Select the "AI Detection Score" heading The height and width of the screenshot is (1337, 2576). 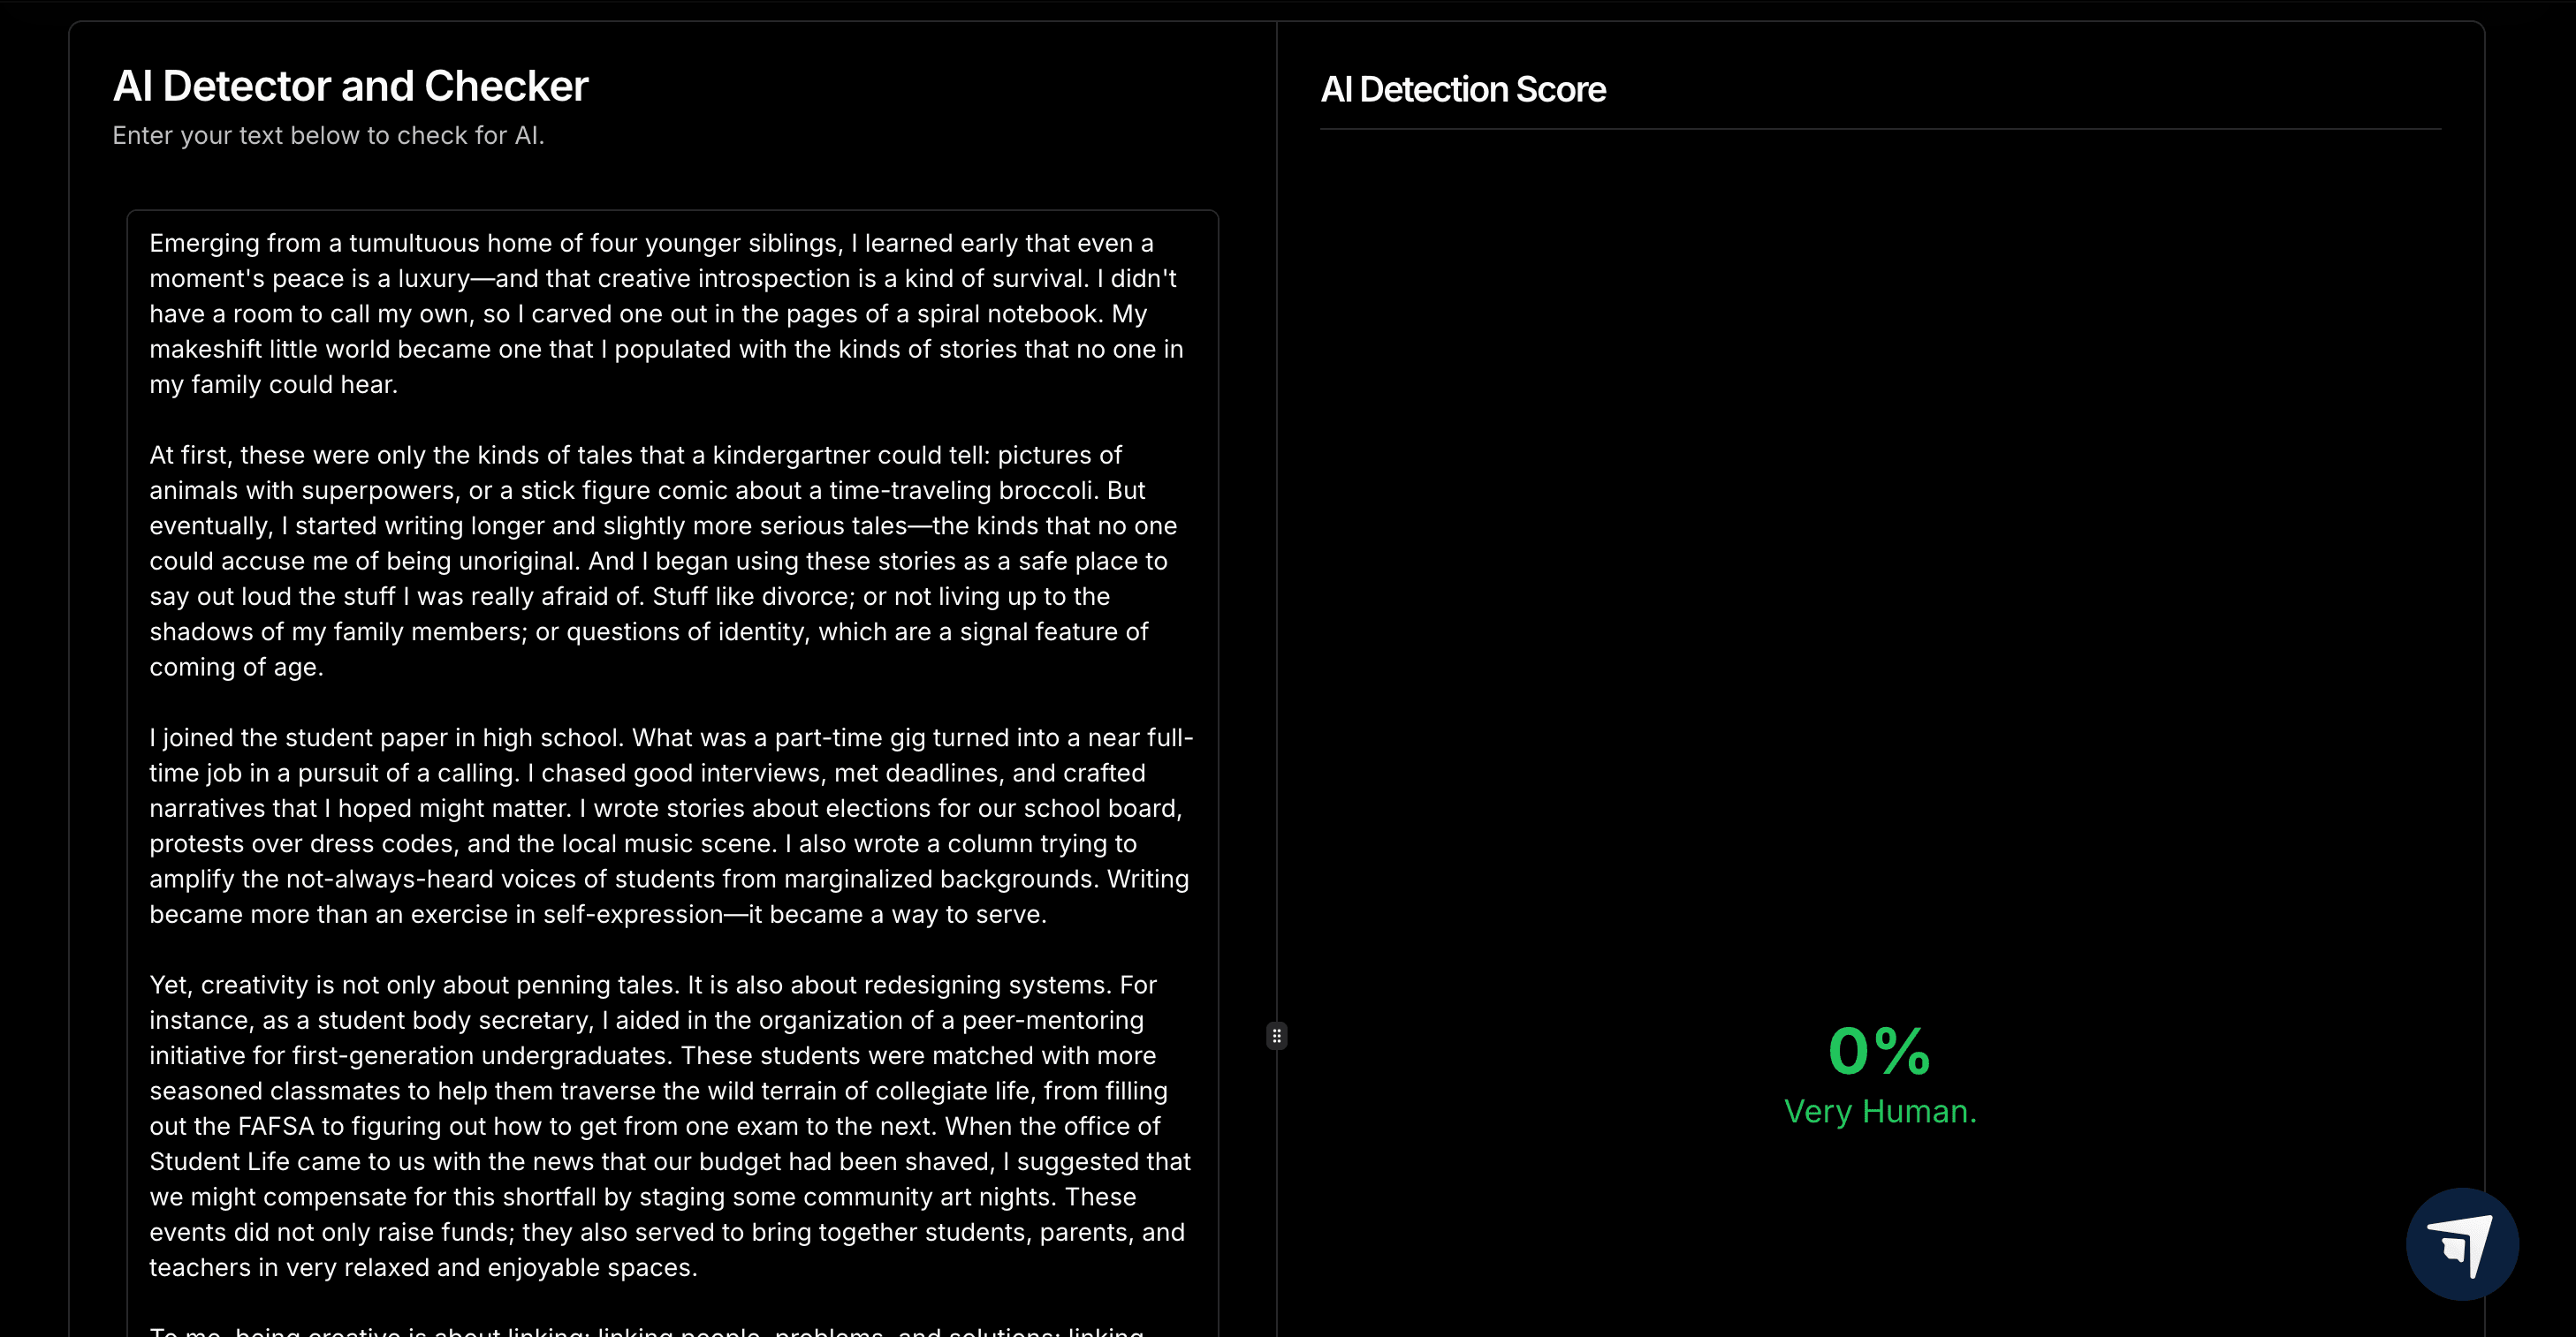(1462, 90)
